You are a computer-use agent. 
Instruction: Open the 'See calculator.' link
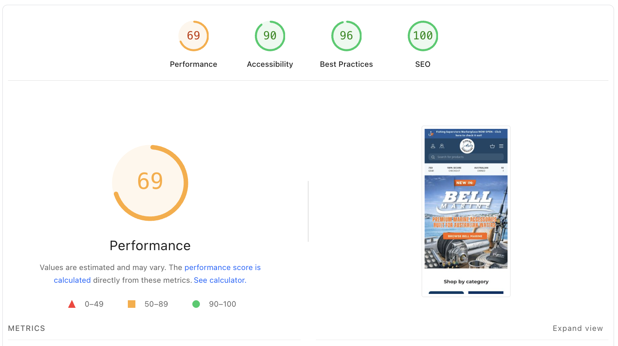click(220, 280)
